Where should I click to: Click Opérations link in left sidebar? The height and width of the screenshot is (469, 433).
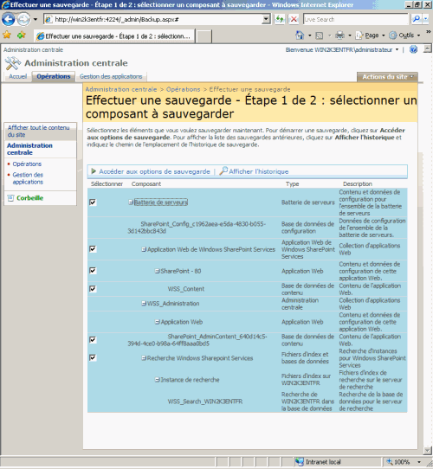pos(27,164)
